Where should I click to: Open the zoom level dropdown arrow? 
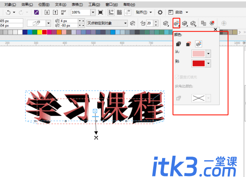pyautogui.click(x=93, y=12)
